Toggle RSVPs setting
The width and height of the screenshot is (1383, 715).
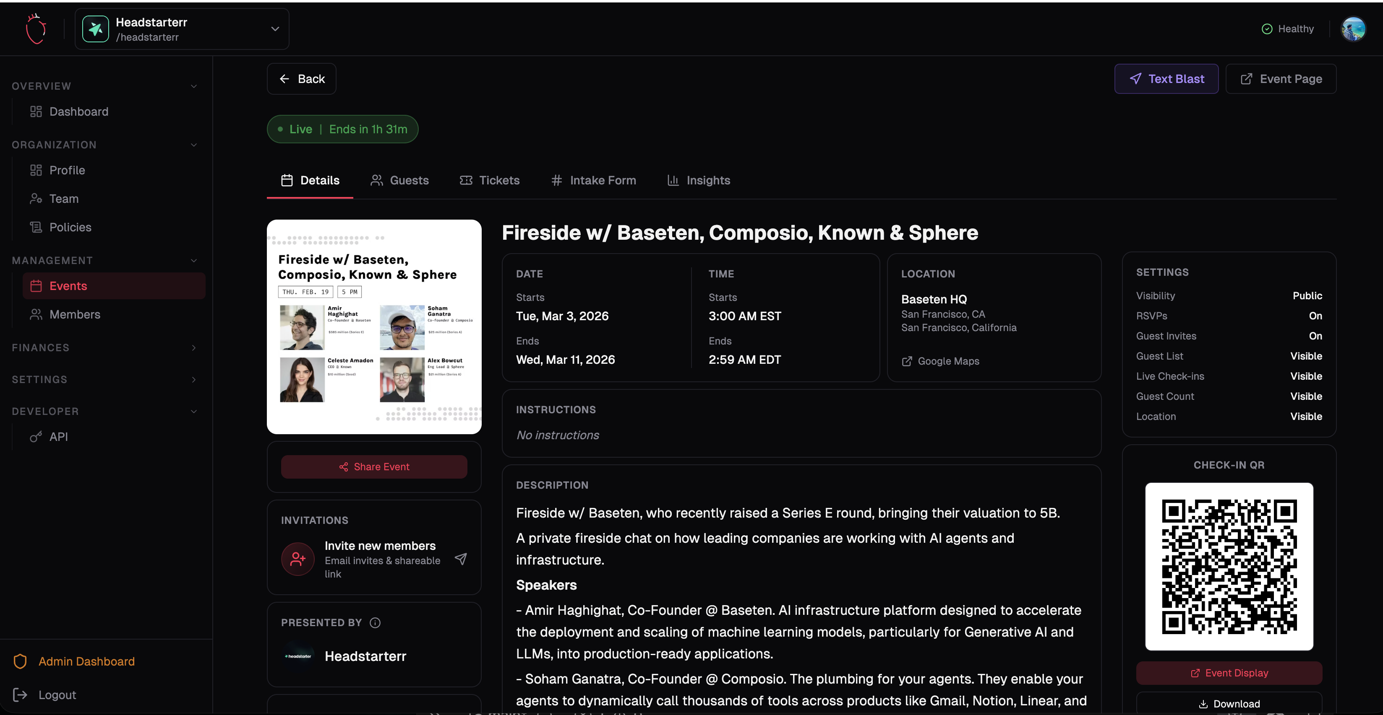point(1315,316)
